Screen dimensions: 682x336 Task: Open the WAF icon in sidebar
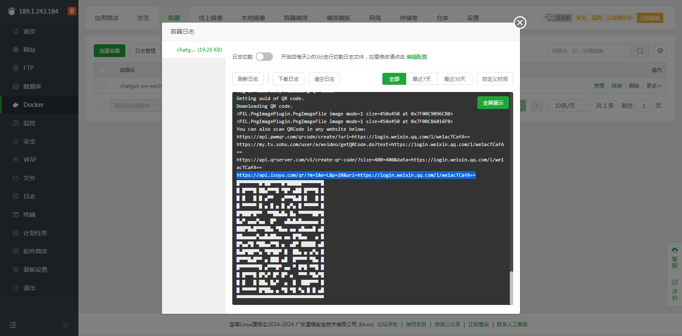pos(16,160)
